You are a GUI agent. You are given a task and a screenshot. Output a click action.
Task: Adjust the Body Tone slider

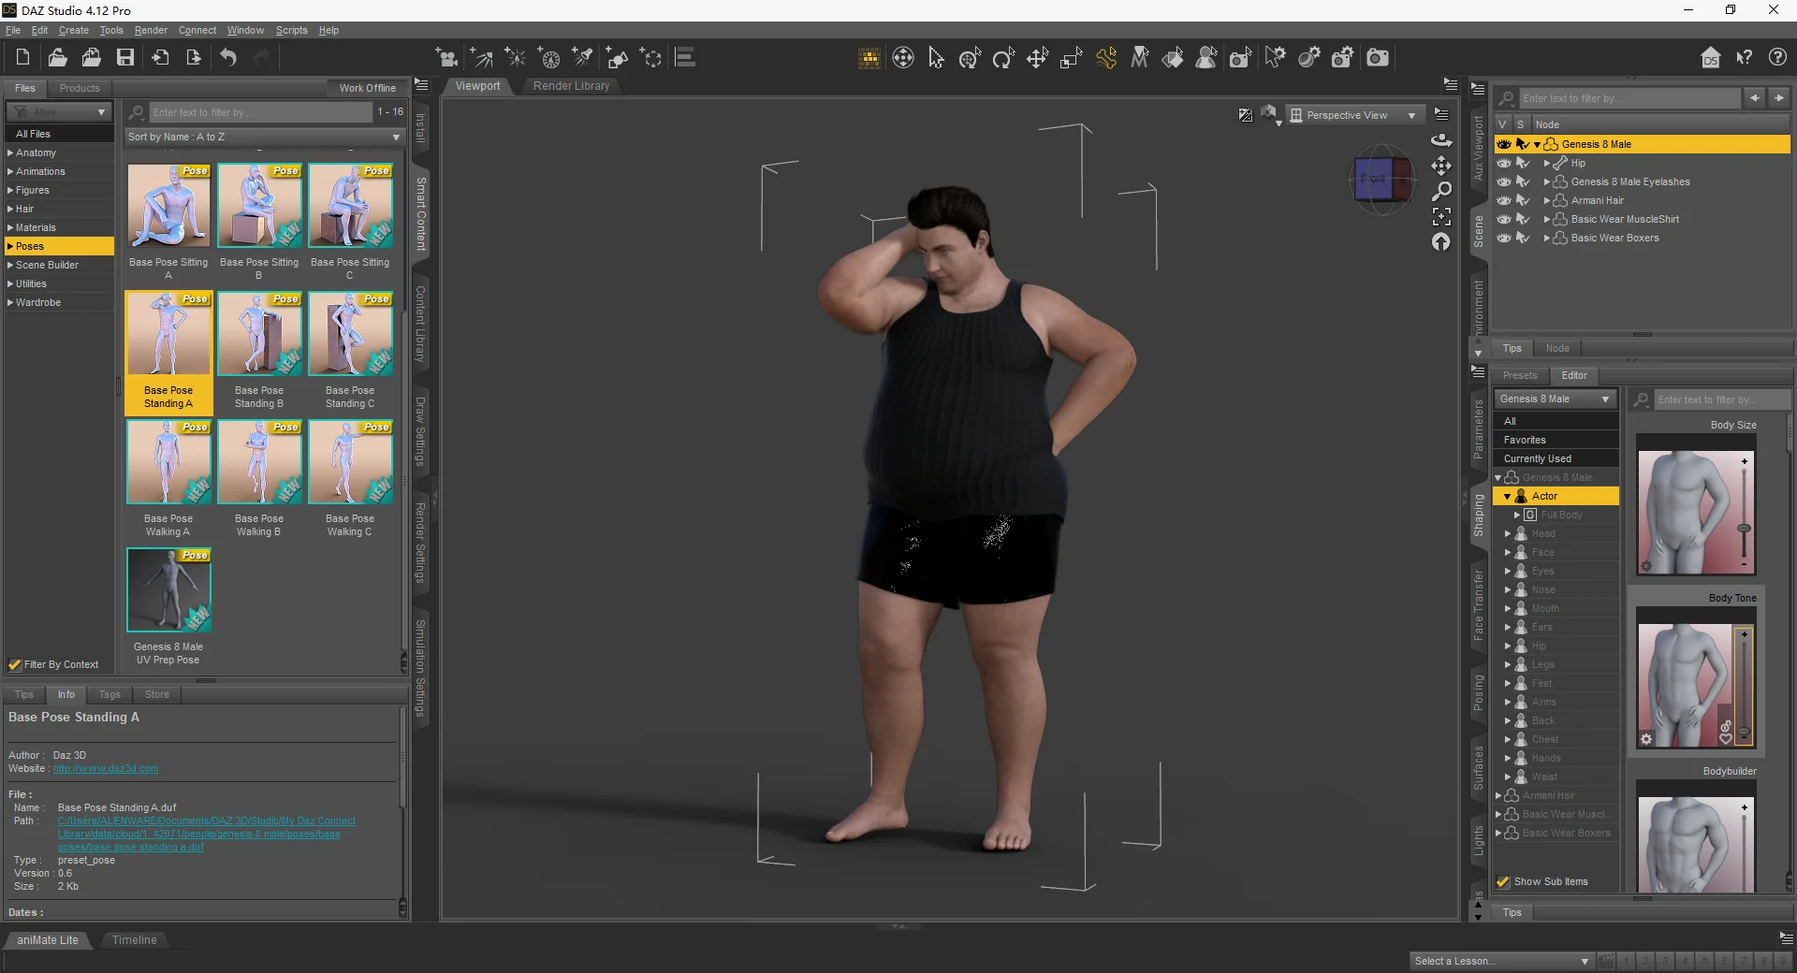(1744, 732)
